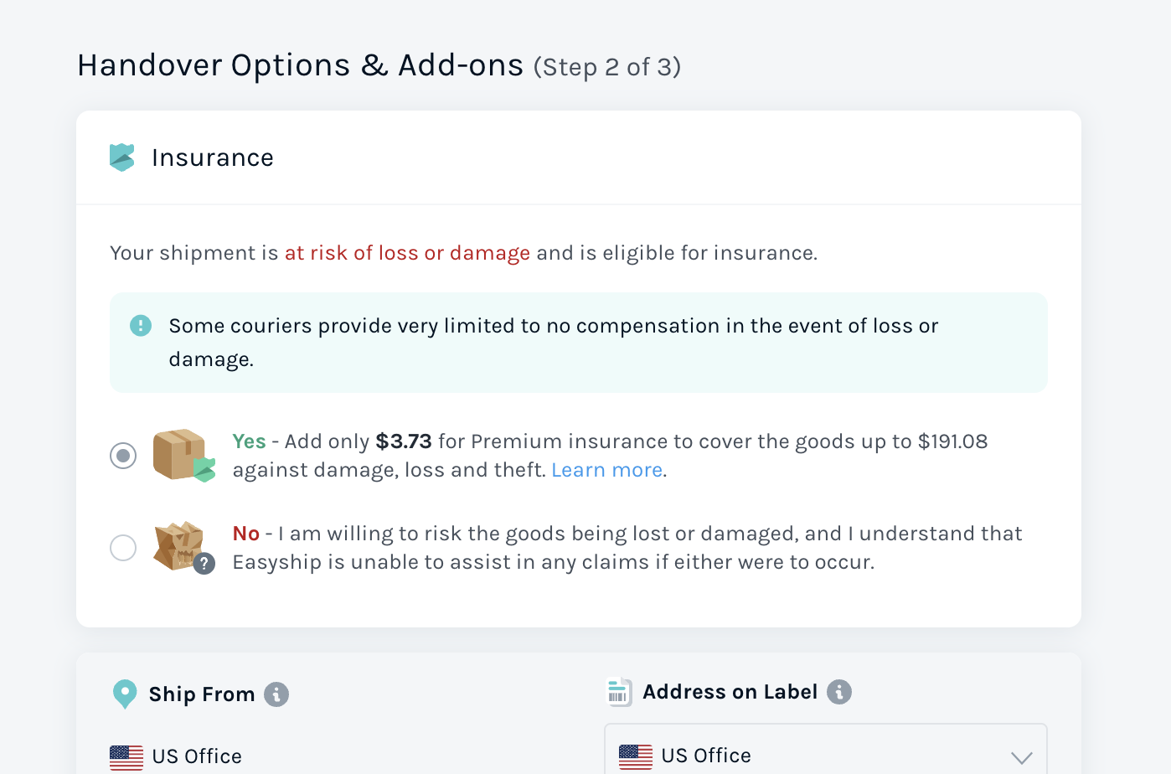
Task: Open the Ship From info tooltip icon
Action: [x=277, y=694]
